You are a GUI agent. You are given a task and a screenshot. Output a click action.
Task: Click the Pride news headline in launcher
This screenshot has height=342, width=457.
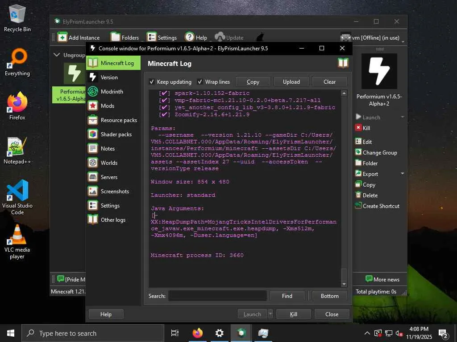click(x=71, y=279)
